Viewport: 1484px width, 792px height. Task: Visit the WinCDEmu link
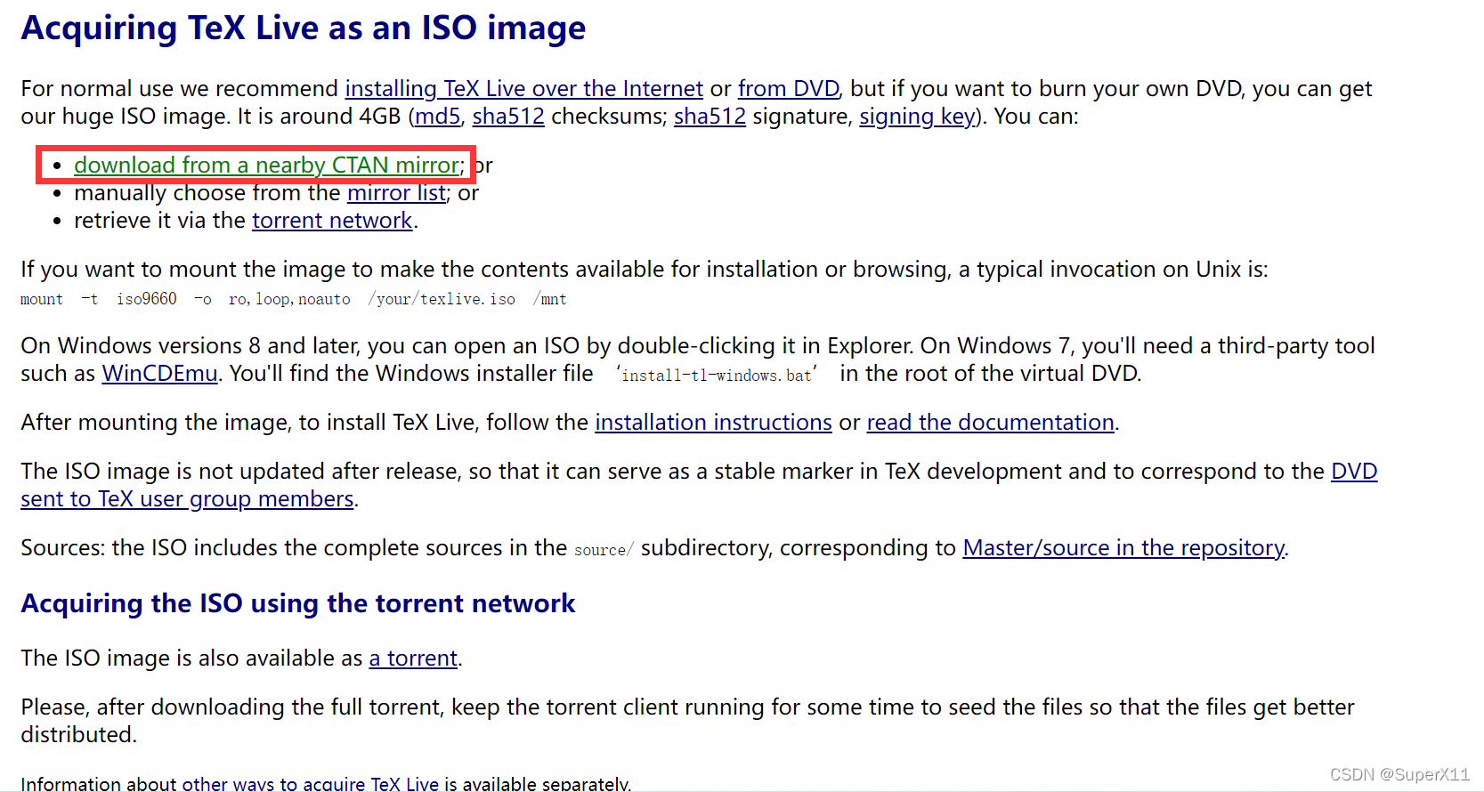click(x=159, y=374)
